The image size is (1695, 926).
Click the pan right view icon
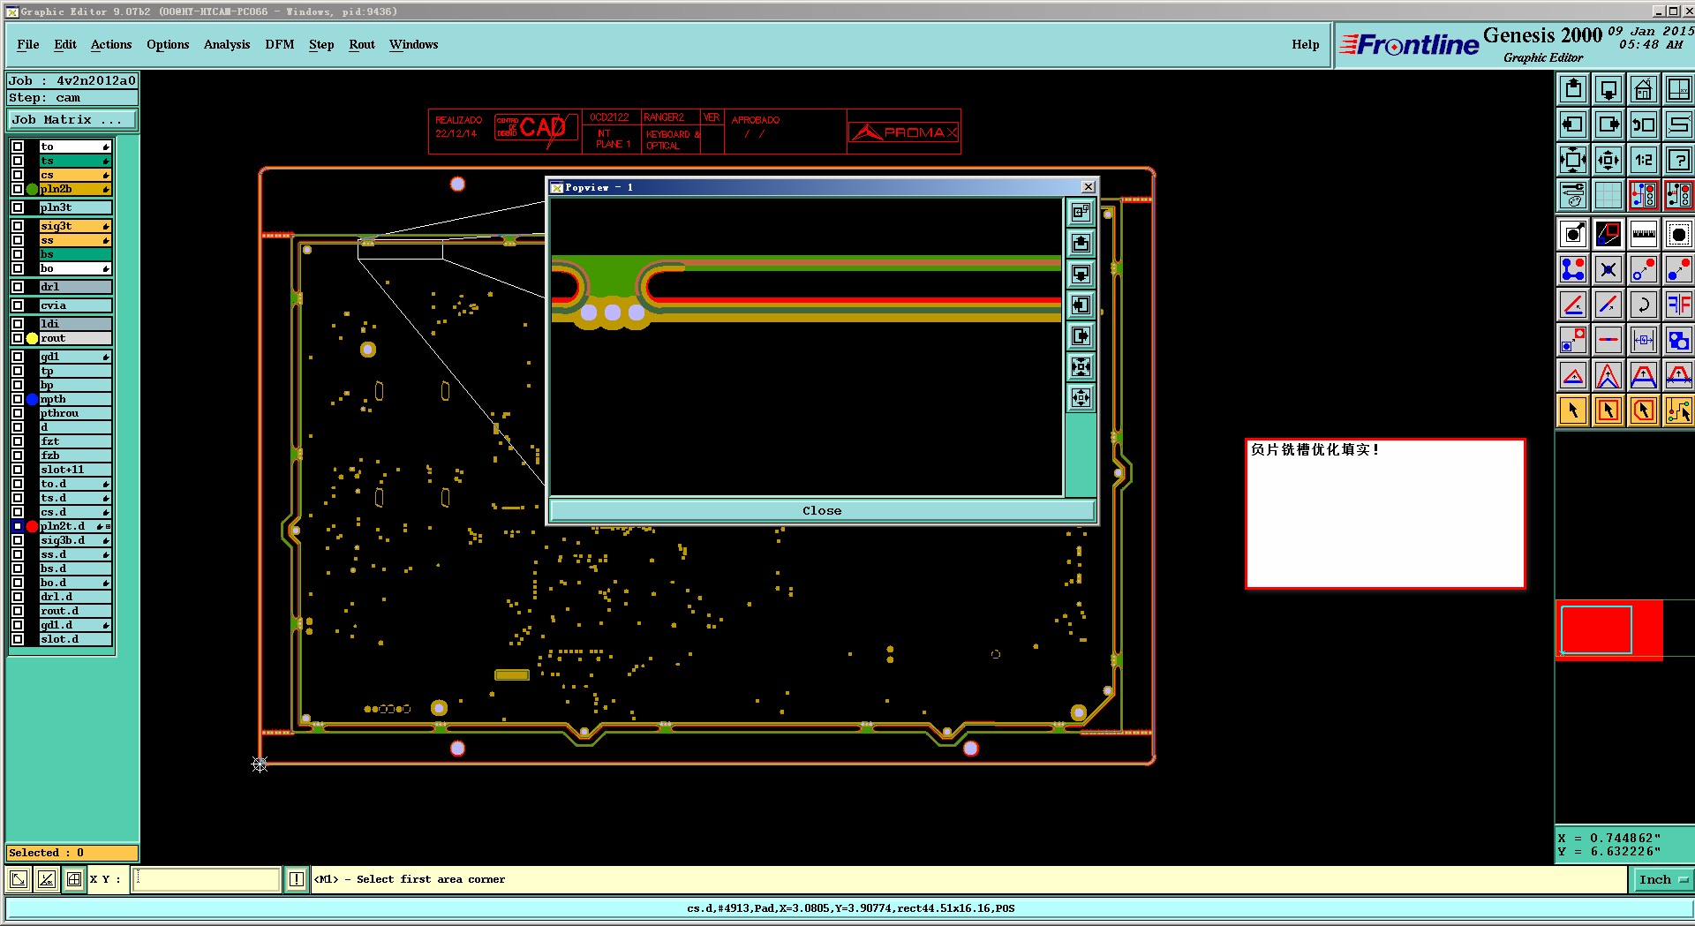pos(1608,124)
